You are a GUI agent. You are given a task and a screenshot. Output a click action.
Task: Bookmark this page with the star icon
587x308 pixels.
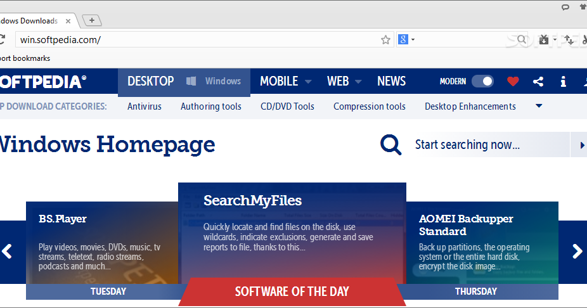pyautogui.click(x=385, y=40)
